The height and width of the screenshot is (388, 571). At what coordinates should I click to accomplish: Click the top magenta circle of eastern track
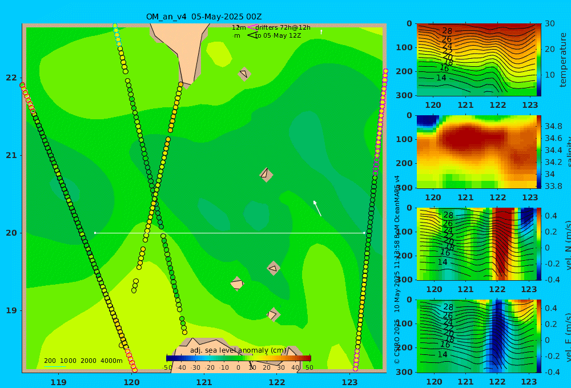coord(385,71)
